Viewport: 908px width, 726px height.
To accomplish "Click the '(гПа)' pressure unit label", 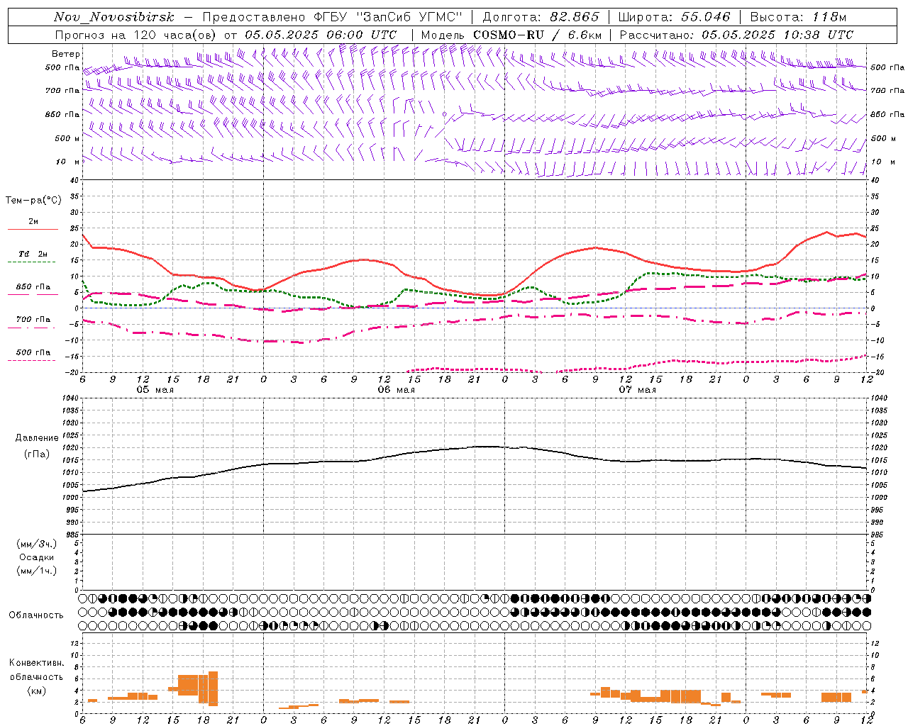I will pos(37,454).
